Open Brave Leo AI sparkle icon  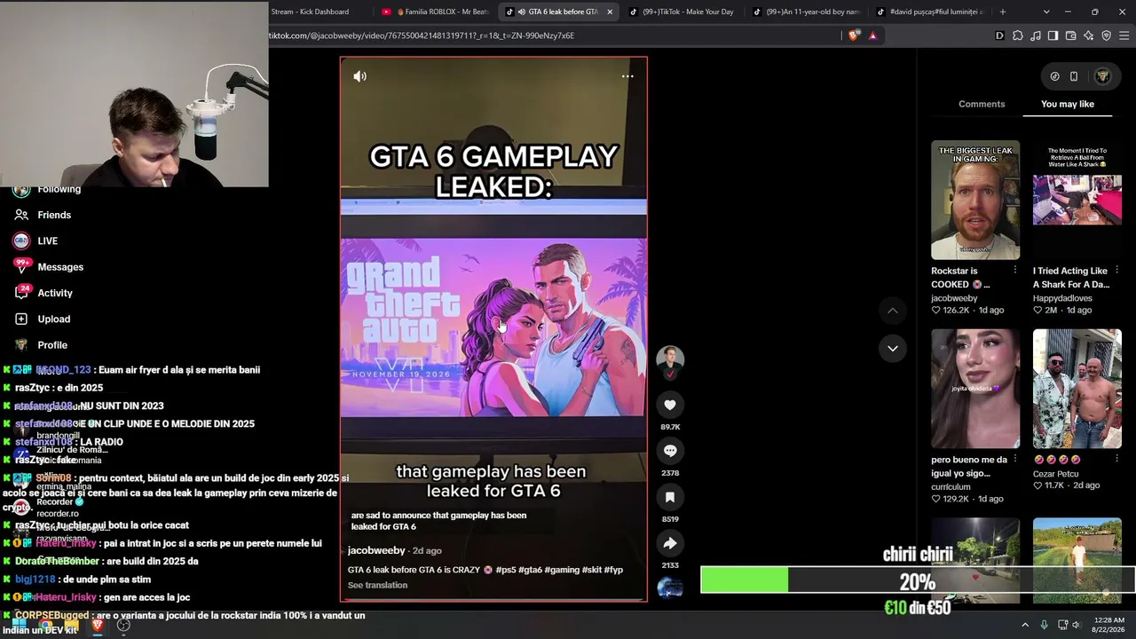1089,35
